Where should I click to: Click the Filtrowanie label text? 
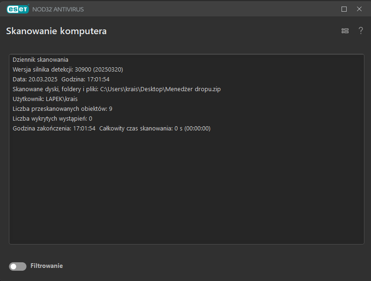pyautogui.click(x=46, y=266)
